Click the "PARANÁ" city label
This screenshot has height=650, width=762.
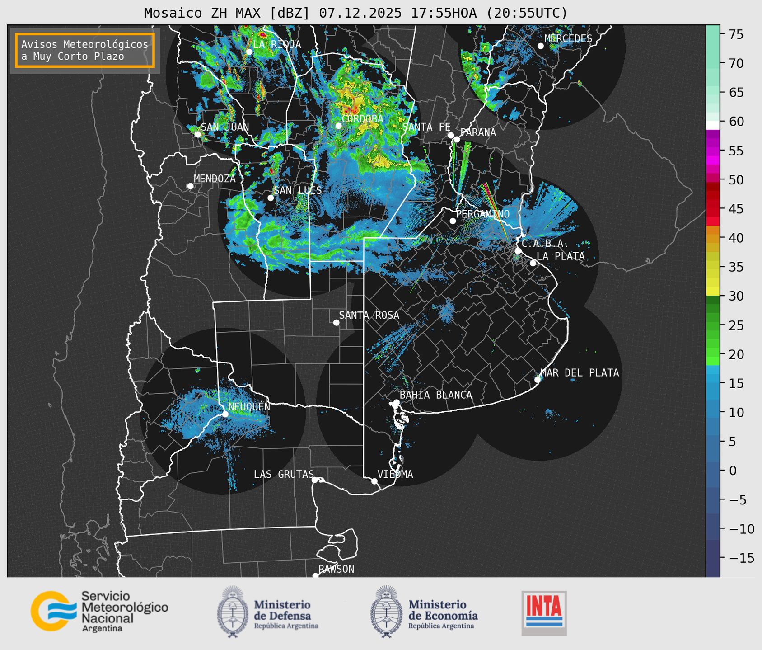coord(478,132)
